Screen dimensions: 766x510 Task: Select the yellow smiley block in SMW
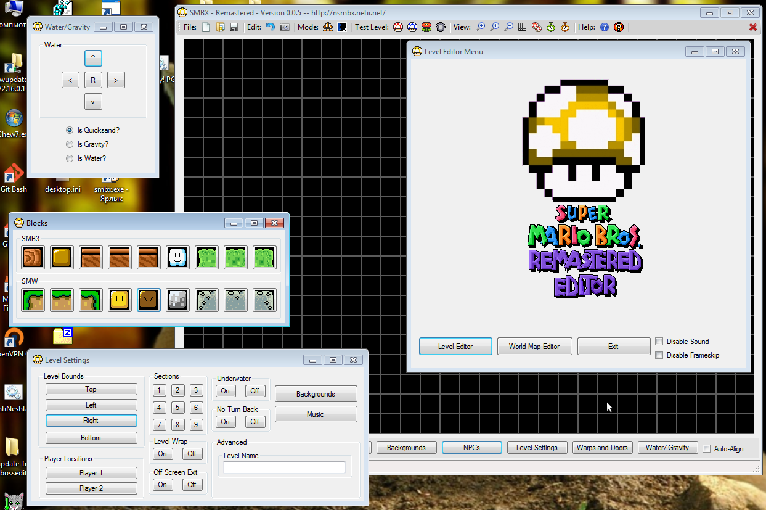120,300
